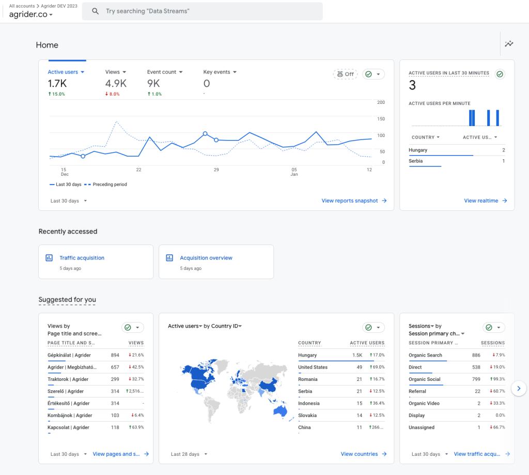Open the COUNTRY dimension dropdown in realtime

(x=426, y=137)
